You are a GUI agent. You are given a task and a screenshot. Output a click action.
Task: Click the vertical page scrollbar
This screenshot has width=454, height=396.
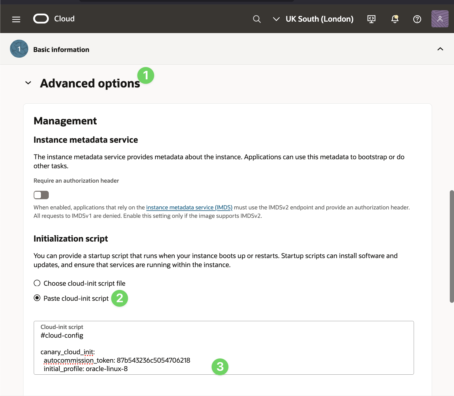(x=451, y=246)
